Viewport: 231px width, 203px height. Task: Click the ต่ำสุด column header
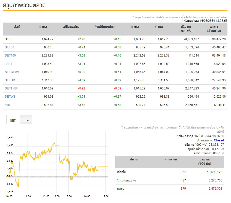[159, 27]
